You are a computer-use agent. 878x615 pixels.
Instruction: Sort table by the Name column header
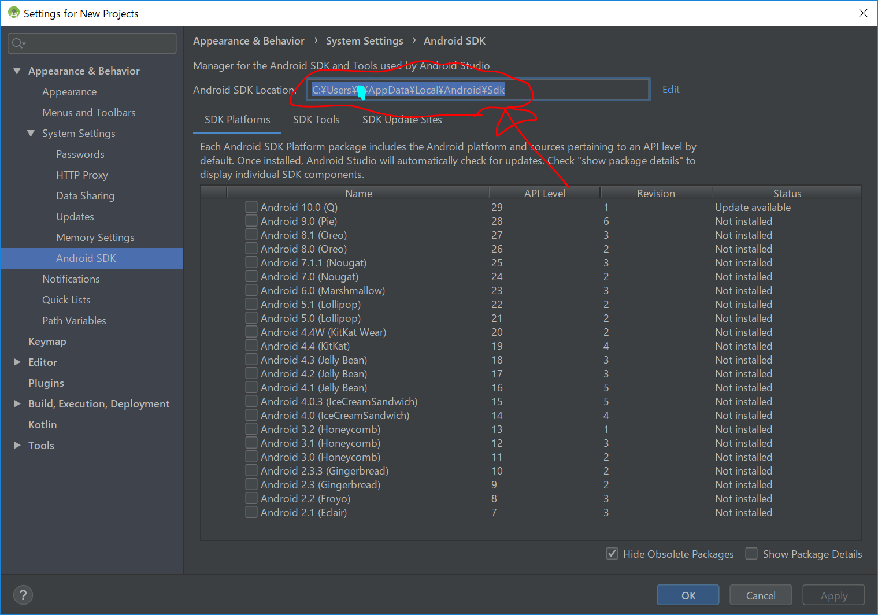coord(358,193)
